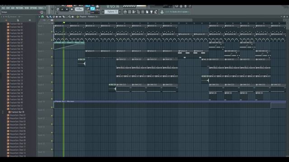The image size is (289, 162).
Task: Select HouseGen CHat 08 in Browser
Action: (x=18, y=137)
